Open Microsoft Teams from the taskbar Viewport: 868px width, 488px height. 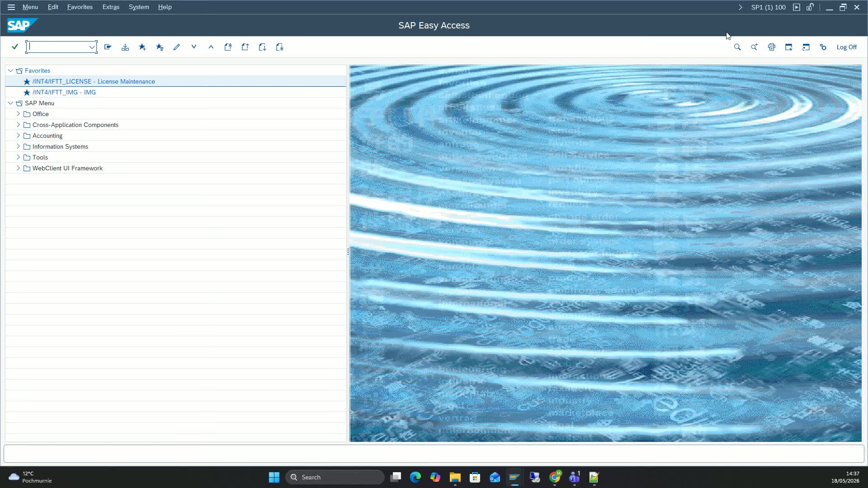[575, 477]
